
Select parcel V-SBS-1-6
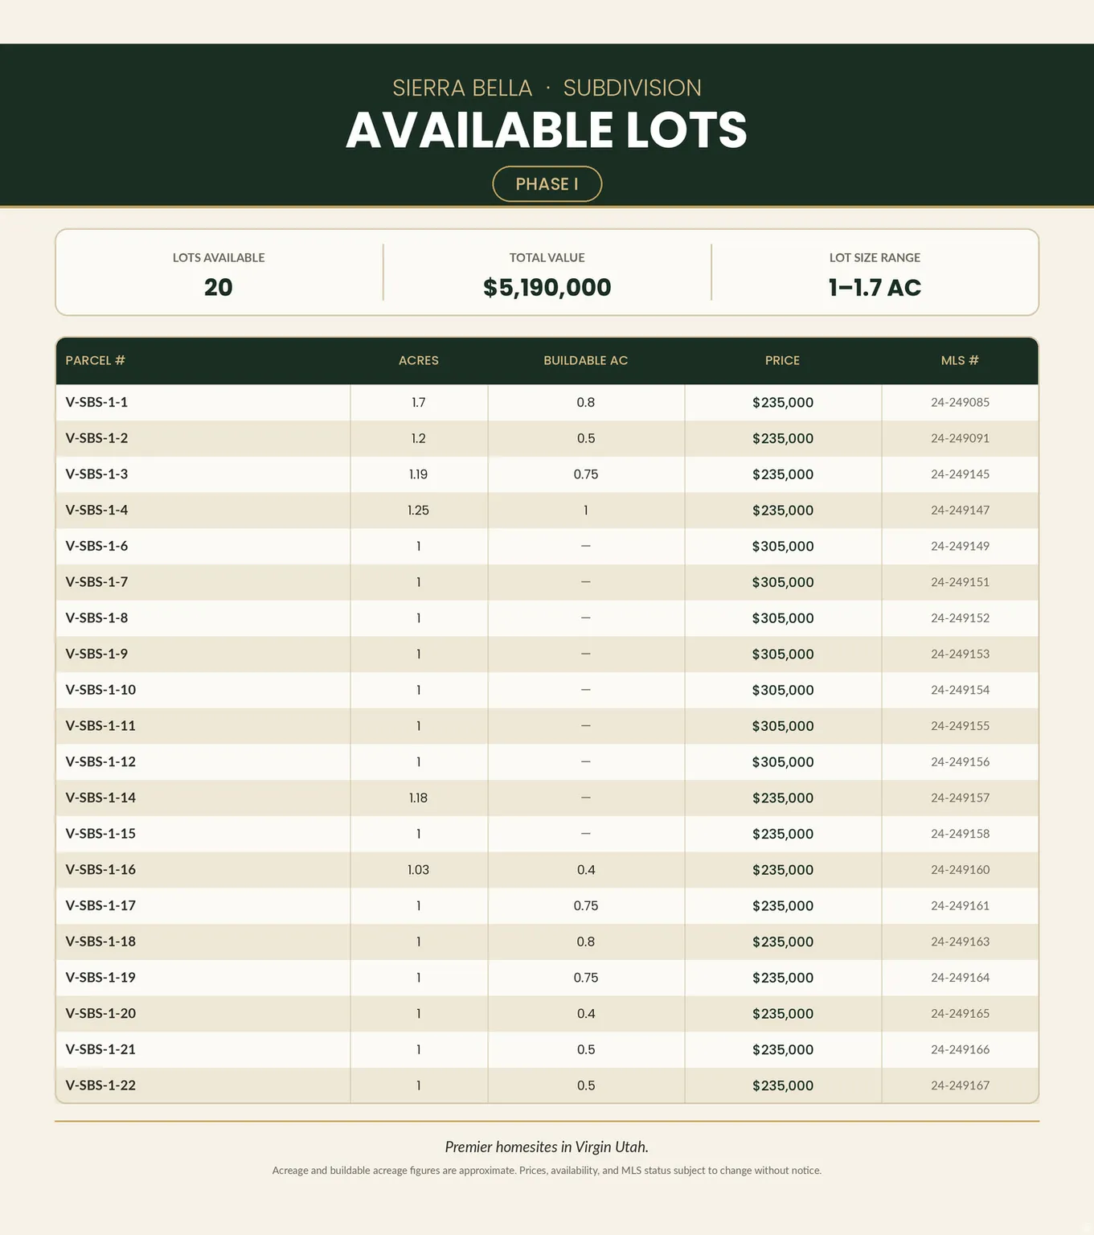96,546
